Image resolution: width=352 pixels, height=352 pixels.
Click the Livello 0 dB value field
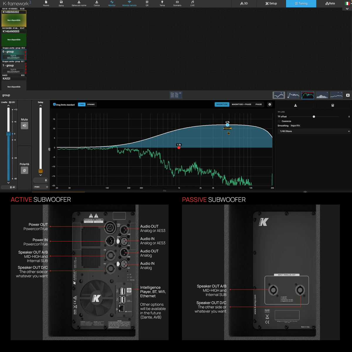tap(9, 187)
